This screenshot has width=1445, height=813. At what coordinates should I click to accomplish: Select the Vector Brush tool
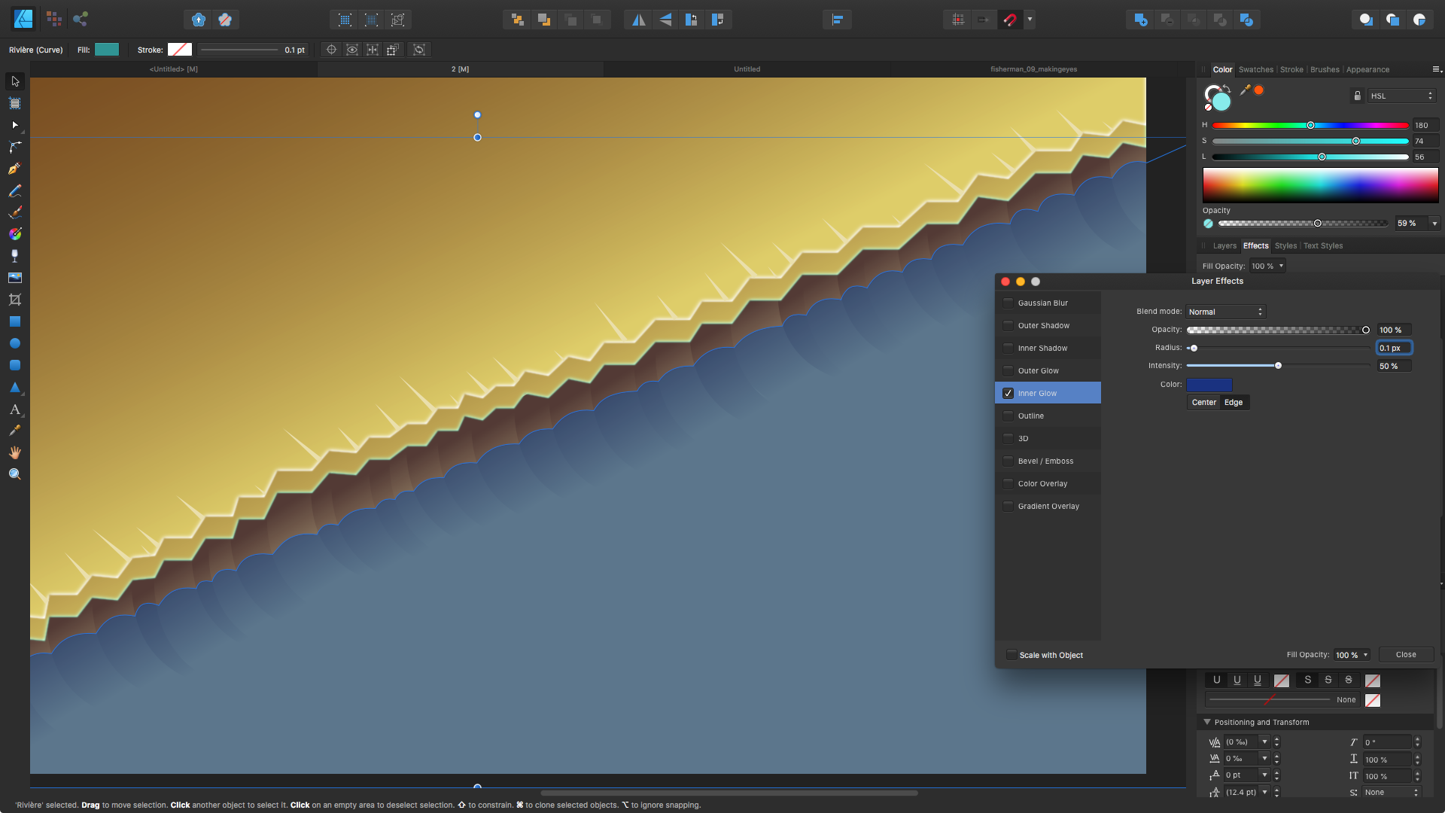pyautogui.click(x=15, y=212)
